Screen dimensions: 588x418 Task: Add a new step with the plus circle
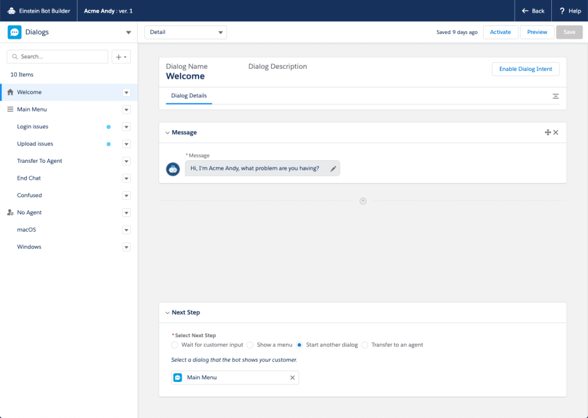tap(363, 201)
